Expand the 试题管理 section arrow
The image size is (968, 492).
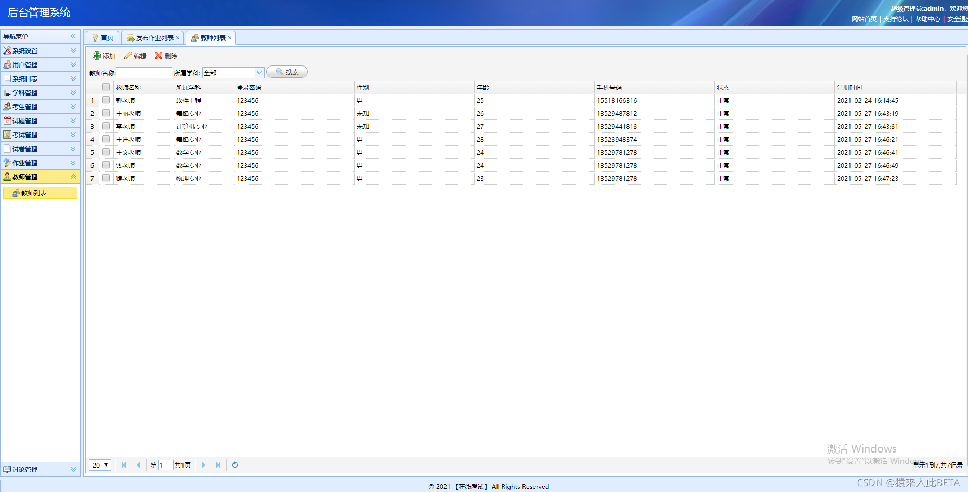click(x=73, y=121)
